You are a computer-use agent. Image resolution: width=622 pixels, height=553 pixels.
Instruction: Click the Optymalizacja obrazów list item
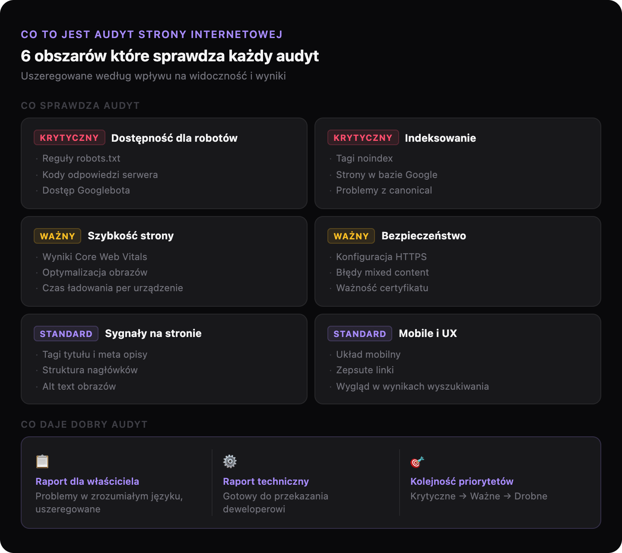(95, 273)
